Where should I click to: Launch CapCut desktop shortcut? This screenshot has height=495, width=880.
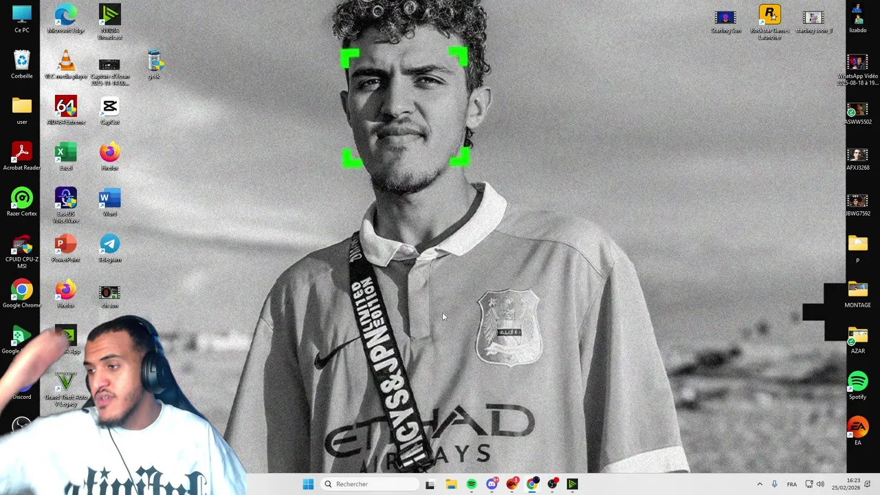click(110, 110)
